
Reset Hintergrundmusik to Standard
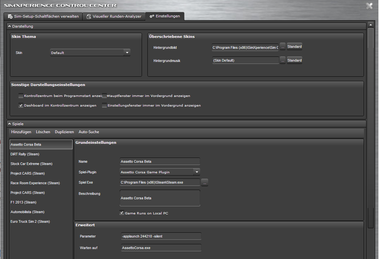click(295, 60)
